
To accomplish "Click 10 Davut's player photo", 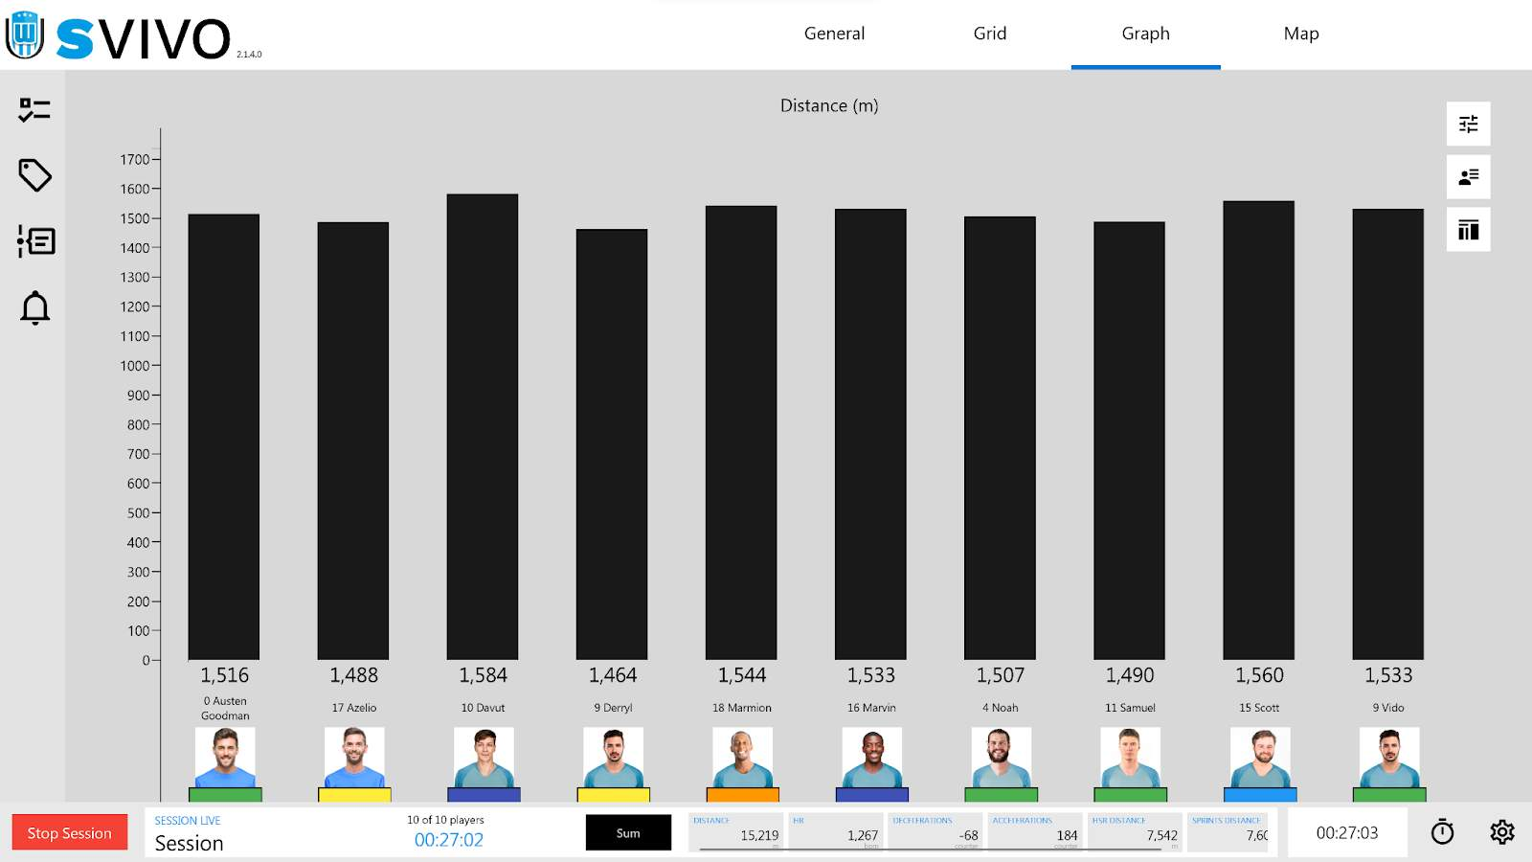I will coord(484,758).
